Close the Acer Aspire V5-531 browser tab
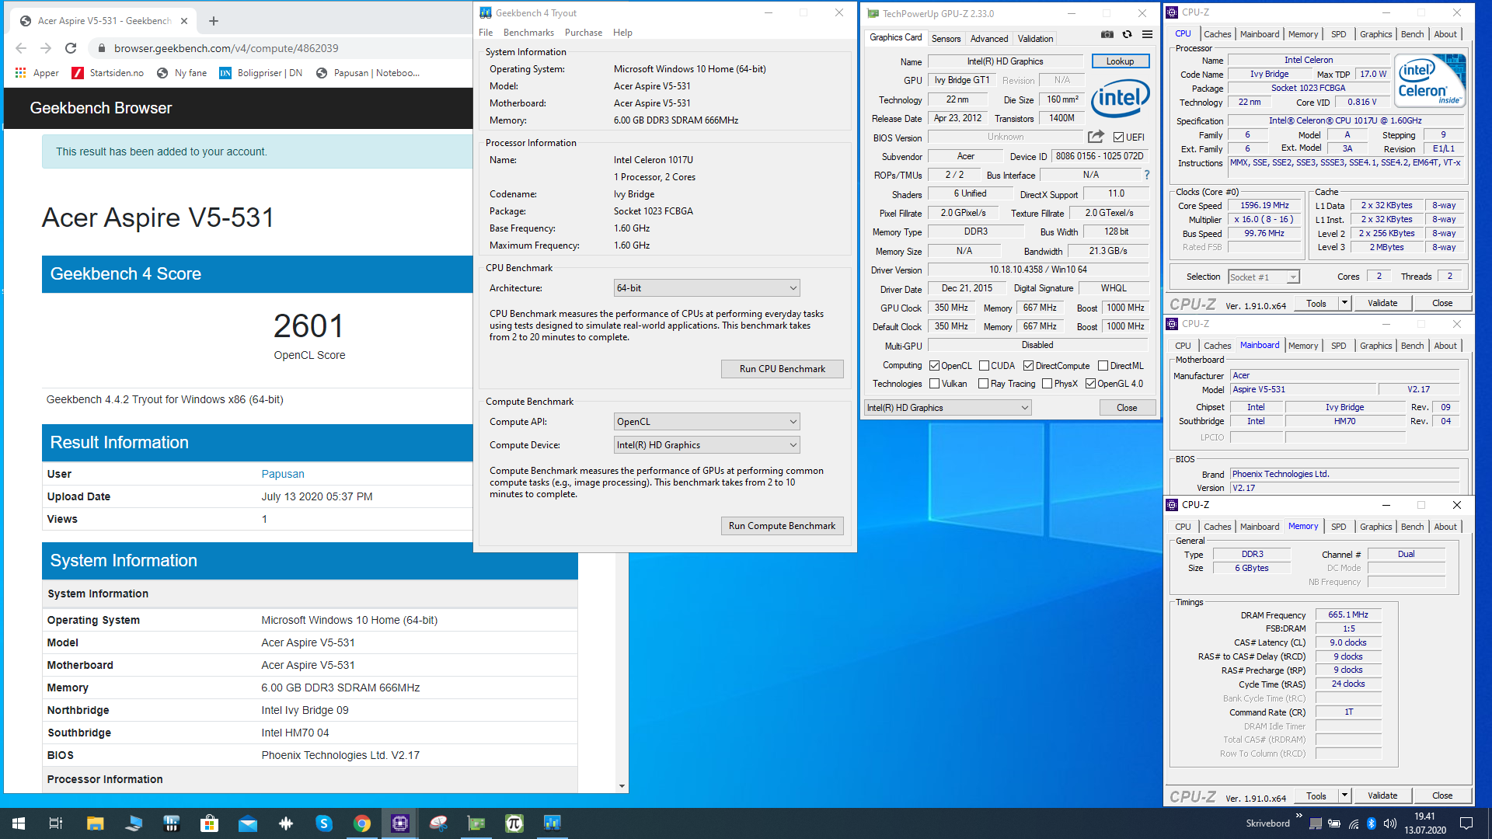The width and height of the screenshot is (1492, 839). tap(184, 21)
